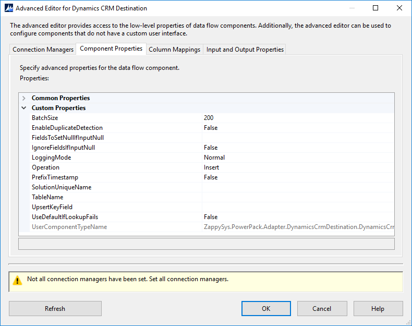Select the LoggingMode property name
This screenshot has height=326, width=412.
tap(52, 158)
